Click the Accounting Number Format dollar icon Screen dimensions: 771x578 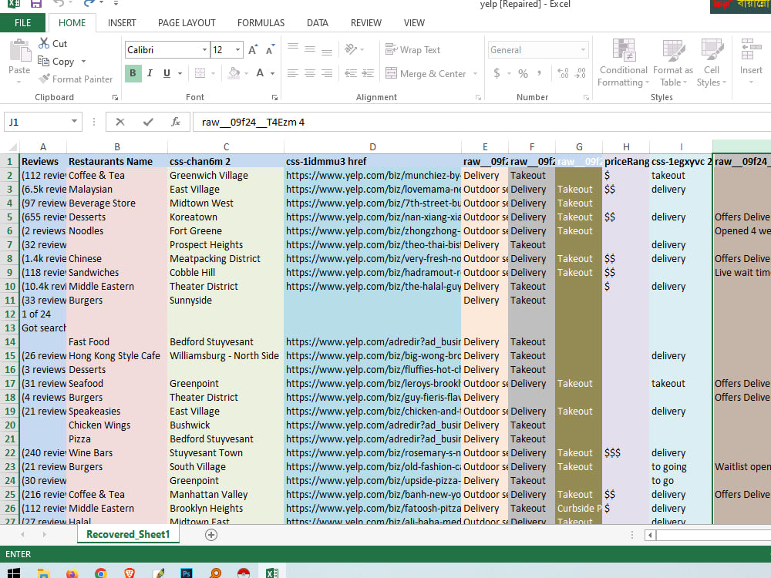coord(497,73)
